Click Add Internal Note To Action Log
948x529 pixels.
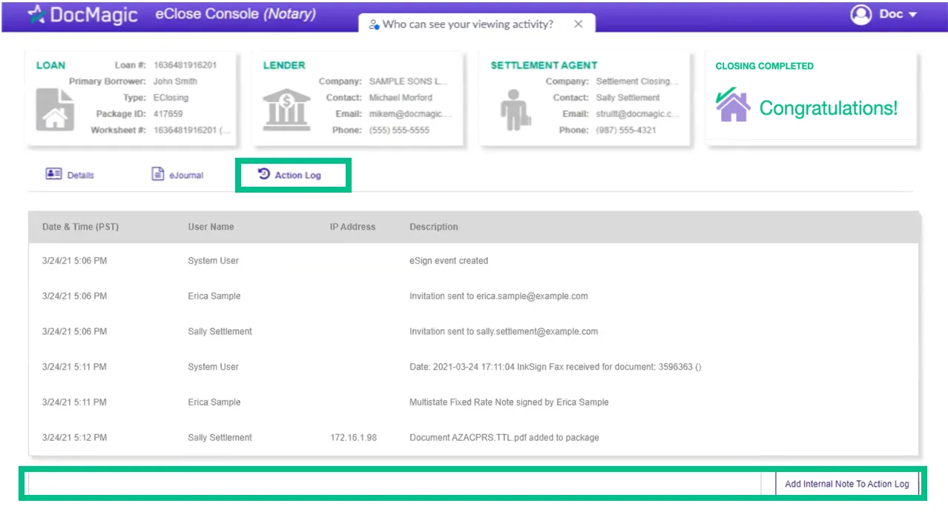[847, 484]
